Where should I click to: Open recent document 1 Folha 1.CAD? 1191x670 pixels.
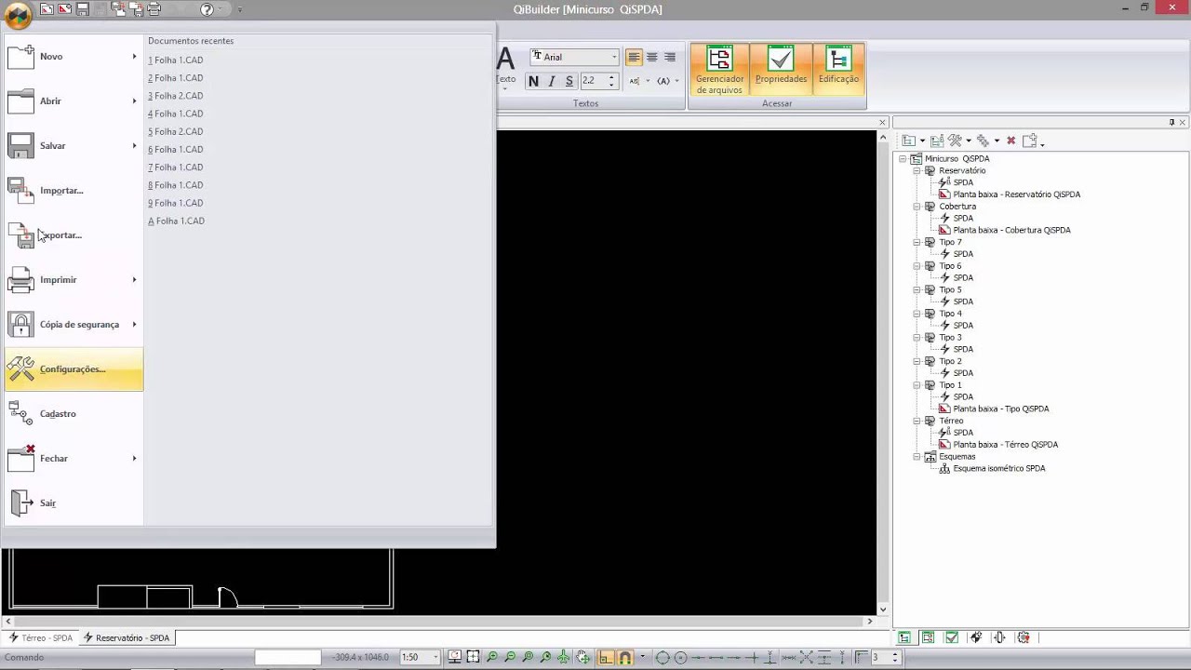(176, 60)
